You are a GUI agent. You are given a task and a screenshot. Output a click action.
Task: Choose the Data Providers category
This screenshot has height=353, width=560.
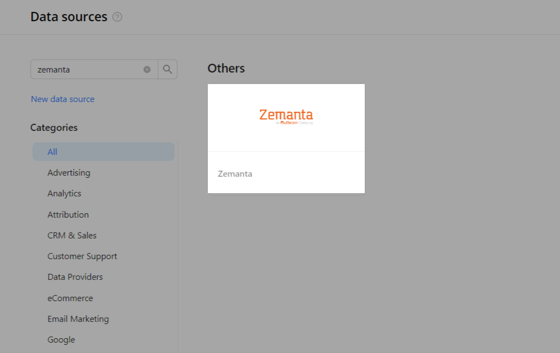pyautogui.click(x=75, y=277)
